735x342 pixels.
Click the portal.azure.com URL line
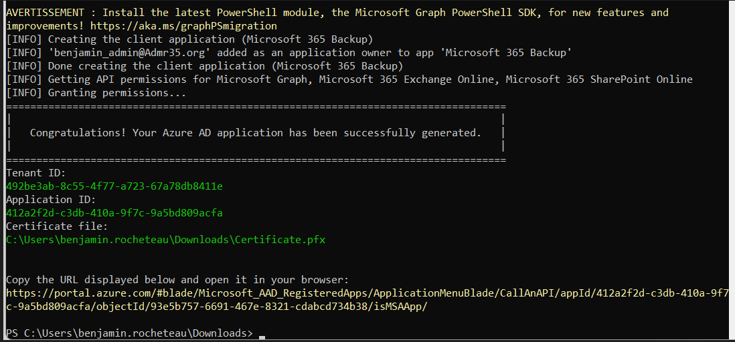[x=367, y=293]
